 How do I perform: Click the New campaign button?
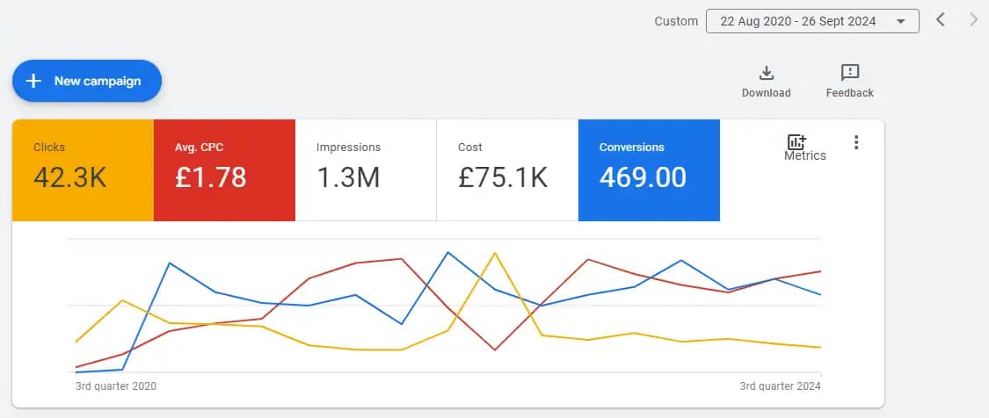pyautogui.click(x=87, y=81)
